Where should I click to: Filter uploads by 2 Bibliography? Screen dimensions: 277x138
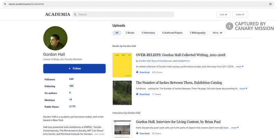tap(197, 33)
